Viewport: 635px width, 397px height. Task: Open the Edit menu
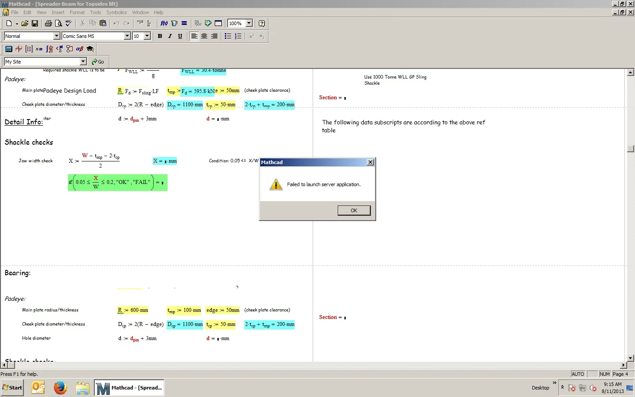27,12
